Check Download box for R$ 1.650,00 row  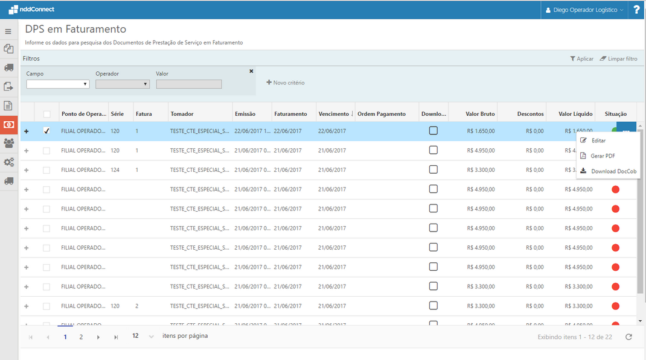click(x=433, y=131)
